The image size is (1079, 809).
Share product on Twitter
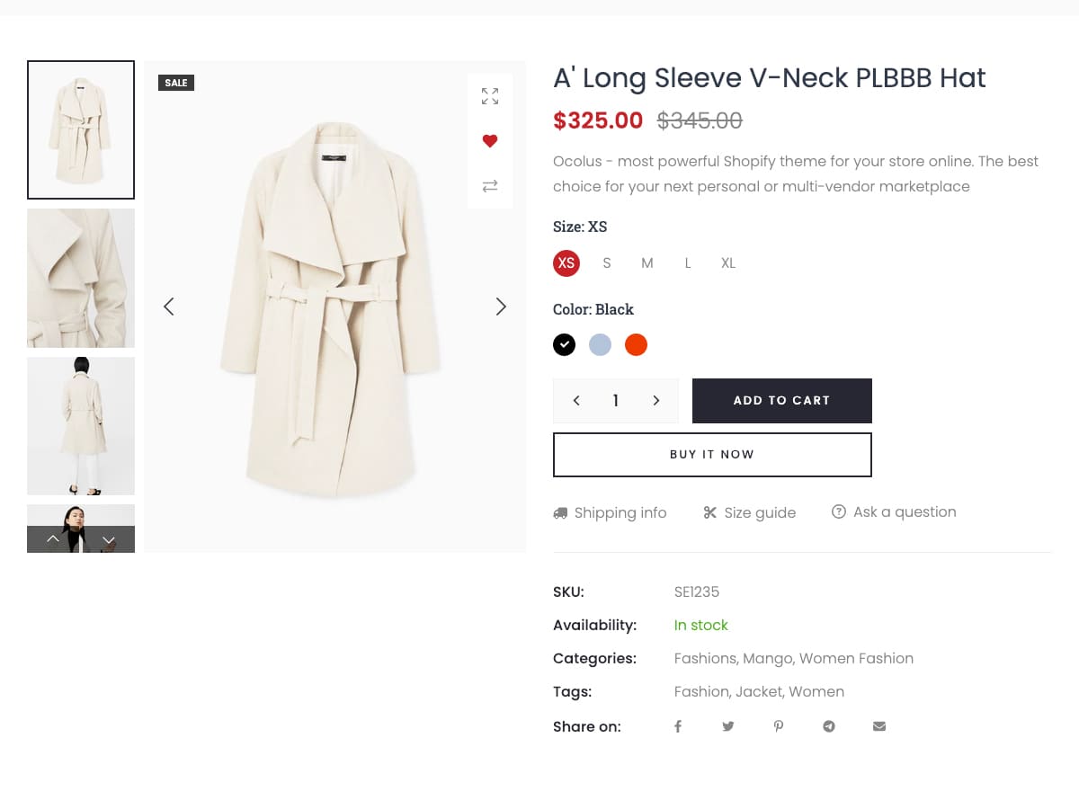pos(728,726)
